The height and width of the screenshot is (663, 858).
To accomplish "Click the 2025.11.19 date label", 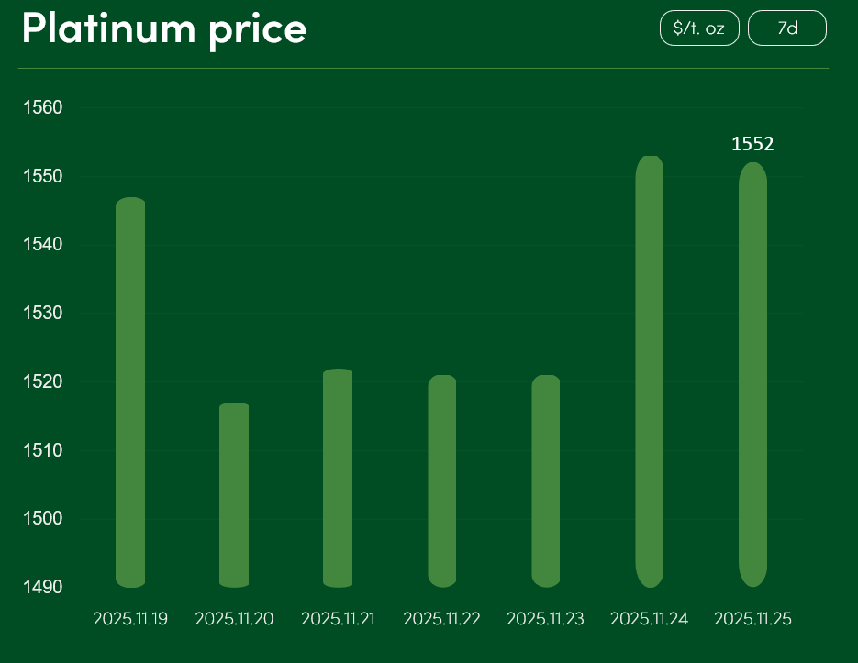I will point(130,619).
